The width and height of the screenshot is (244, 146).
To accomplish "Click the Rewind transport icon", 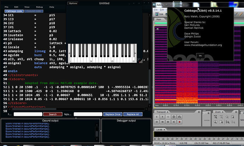I will click(x=162, y=122).
